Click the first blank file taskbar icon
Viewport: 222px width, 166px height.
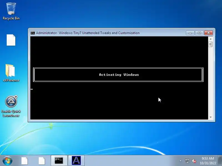click(24, 161)
